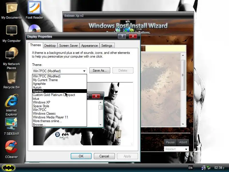Image resolution: width=229 pixels, height=172 pixels.
Task: Switch to the Themes tab
Action: point(35,45)
